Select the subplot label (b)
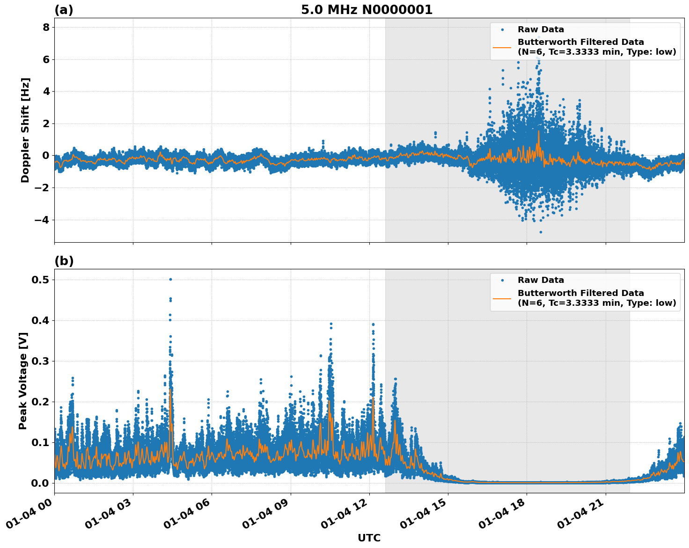689x548 pixels. click(64, 261)
